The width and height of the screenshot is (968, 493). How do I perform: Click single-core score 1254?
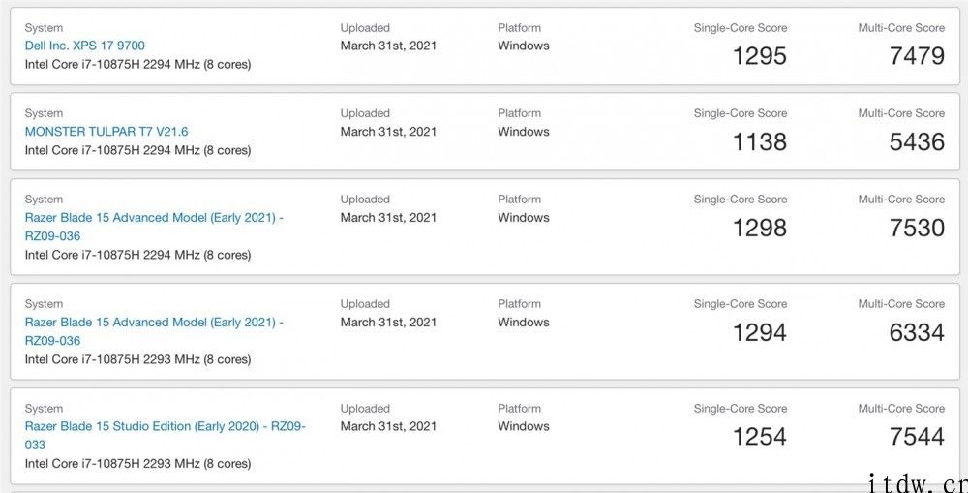point(759,437)
